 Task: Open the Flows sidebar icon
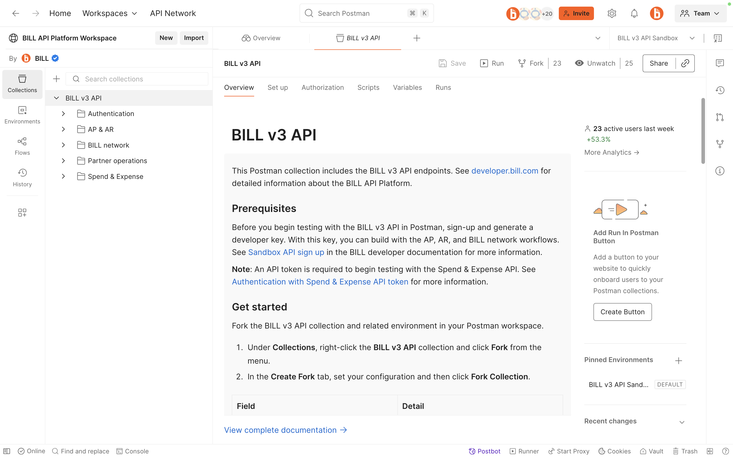pyautogui.click(x=22, y=147)
